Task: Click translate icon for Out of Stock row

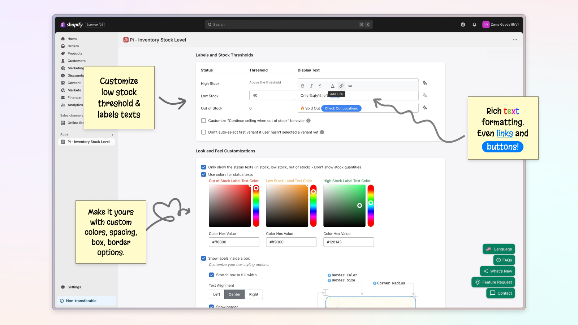Action: (x=425, y=108)
